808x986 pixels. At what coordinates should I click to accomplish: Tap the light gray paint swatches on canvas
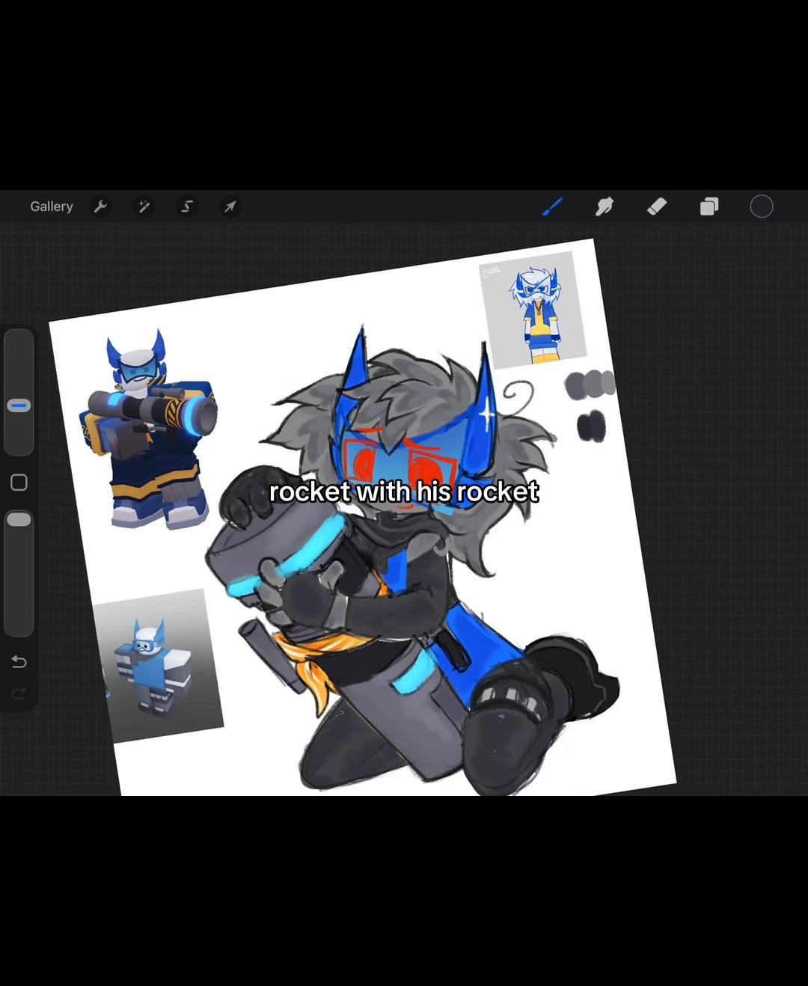click(x=590, y=385)
